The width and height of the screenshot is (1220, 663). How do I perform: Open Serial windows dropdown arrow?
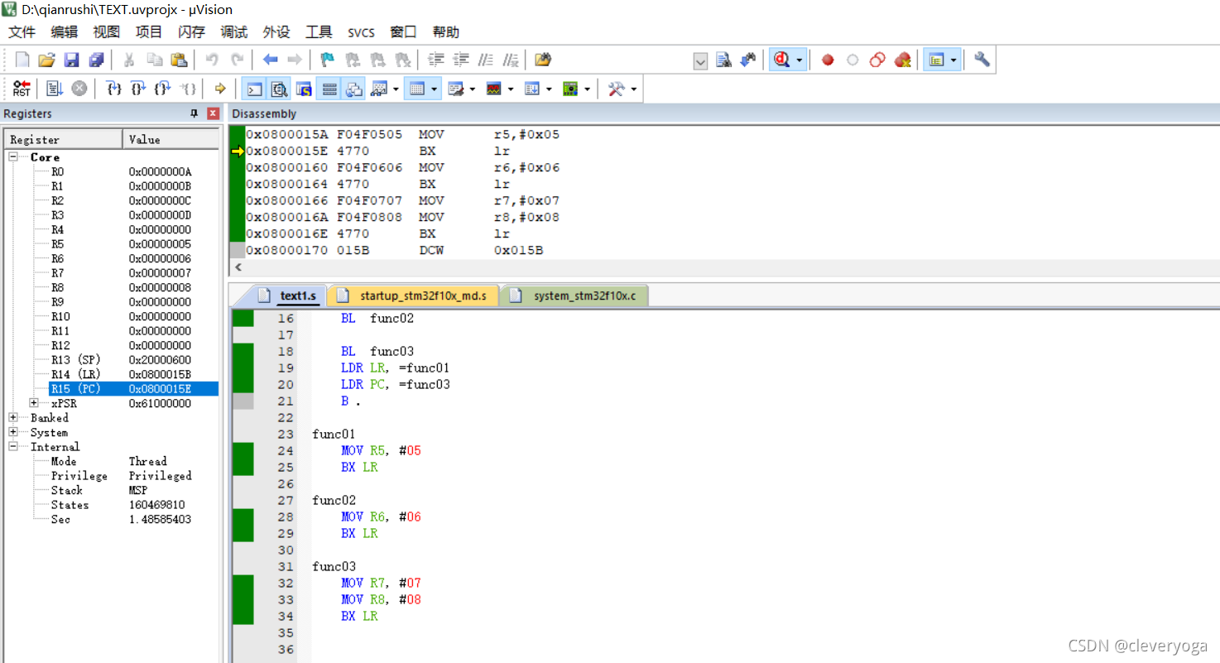click(x=472, y=89)
